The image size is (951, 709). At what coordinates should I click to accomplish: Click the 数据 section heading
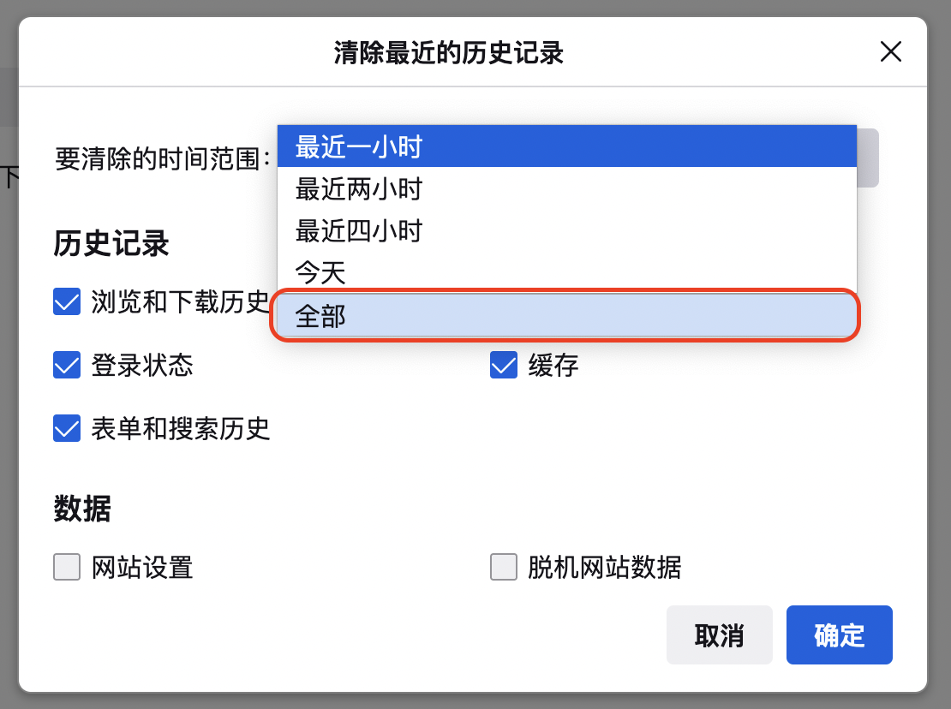point(82,509)
